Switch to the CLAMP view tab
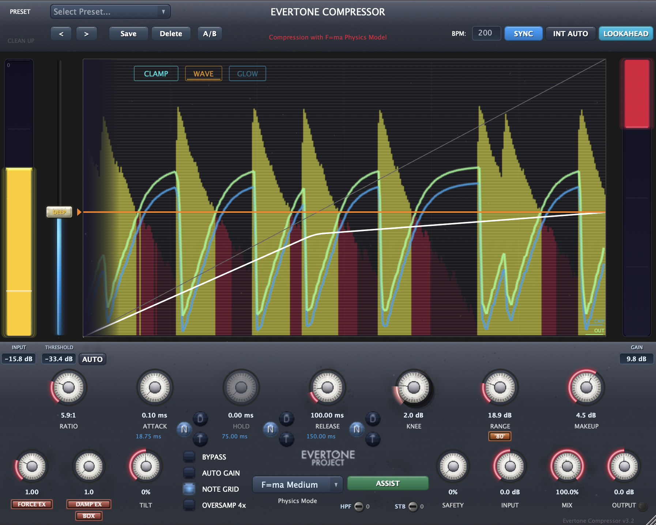 (x=156, y=73)
